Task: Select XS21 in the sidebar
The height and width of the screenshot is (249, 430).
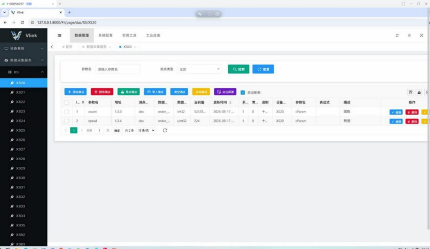Action: (24, 92)
